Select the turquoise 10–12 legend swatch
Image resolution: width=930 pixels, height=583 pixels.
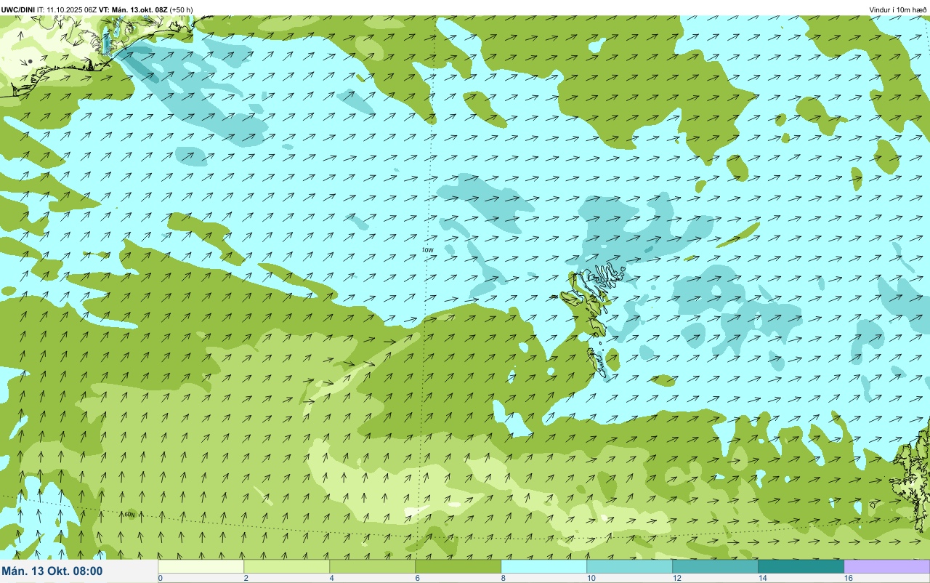click(630, 566)
